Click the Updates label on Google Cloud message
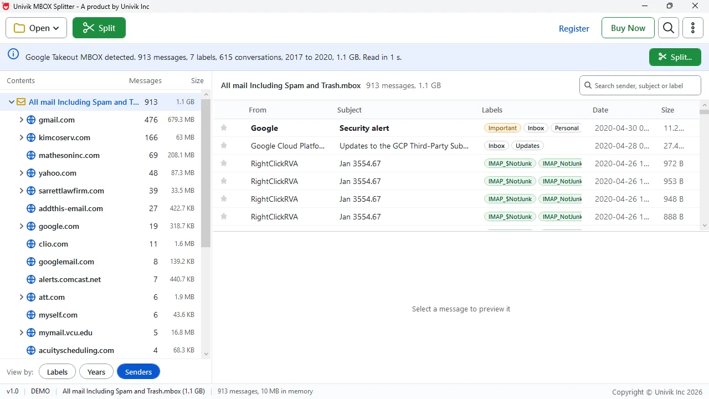Viewport: 709px width, 399px height. point(527,146)
